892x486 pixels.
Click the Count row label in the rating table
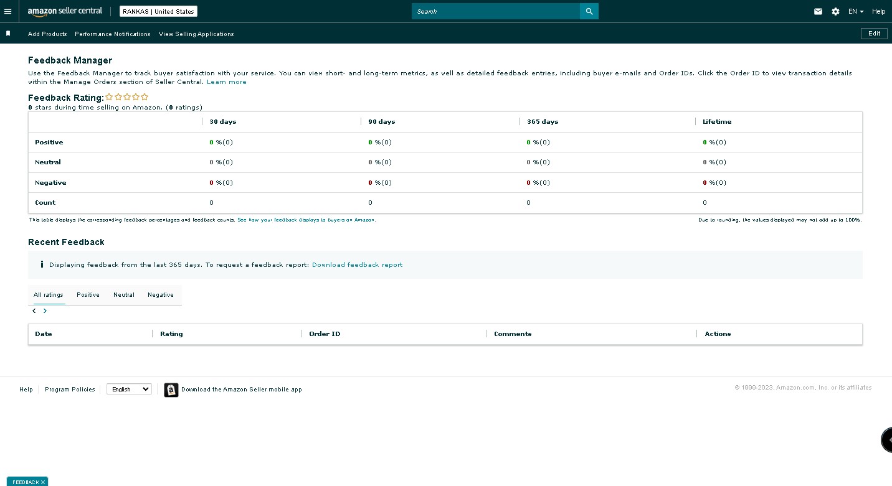click(45, 203)
